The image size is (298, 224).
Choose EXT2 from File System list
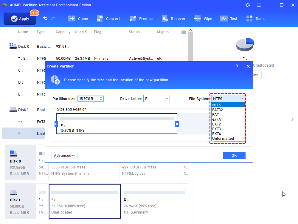228,124
